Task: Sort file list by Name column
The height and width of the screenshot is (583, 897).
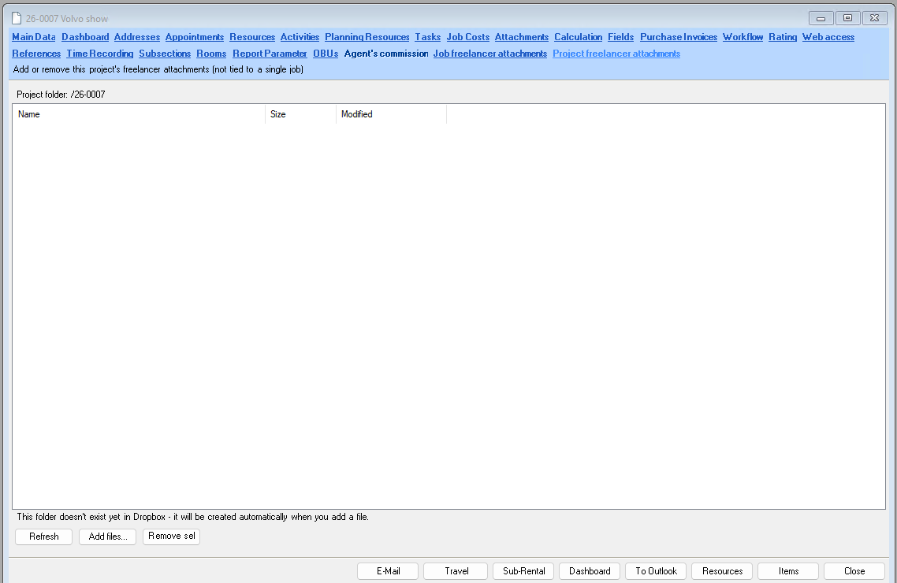Action: 139,114
